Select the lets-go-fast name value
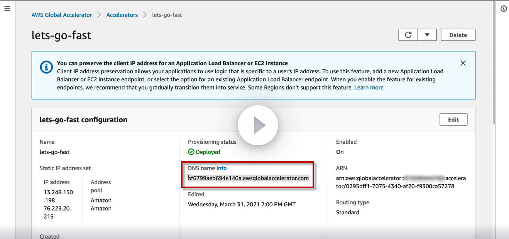The height and width of the screenshot is (239, 509). click(x=54, y=152)
